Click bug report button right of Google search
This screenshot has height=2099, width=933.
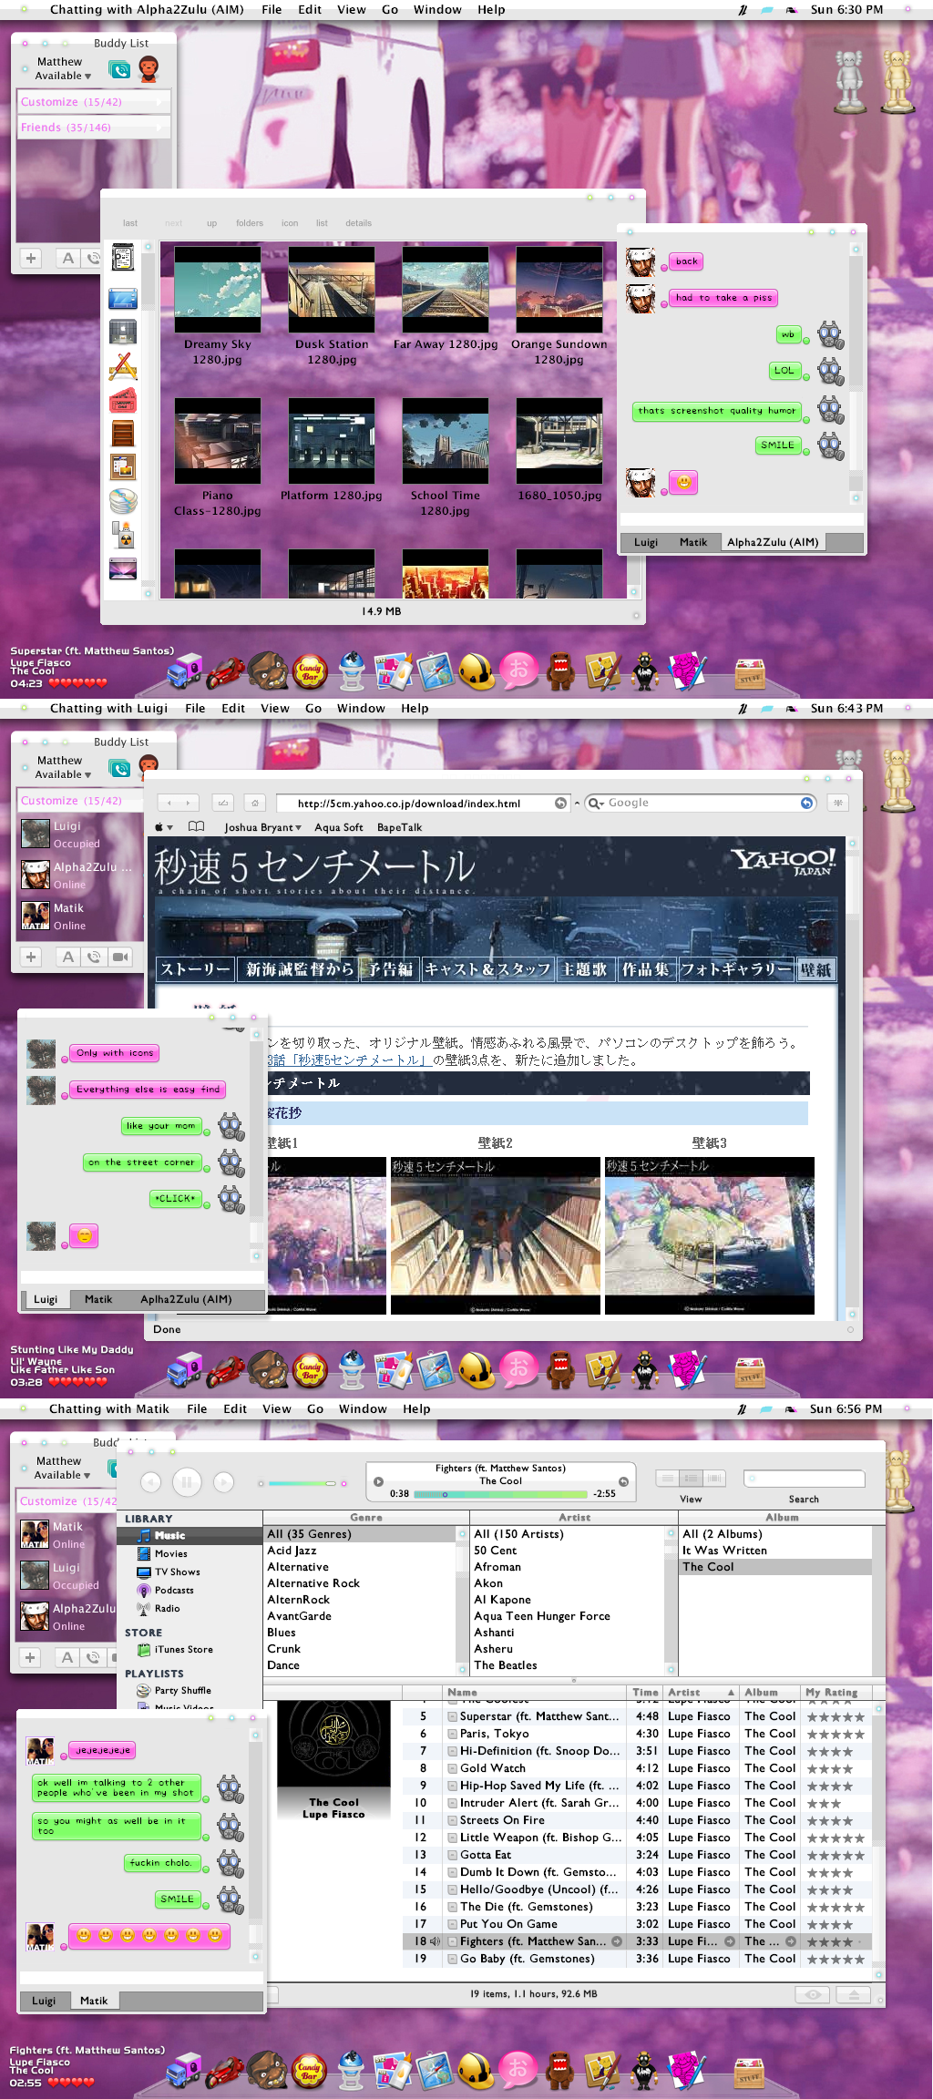point(837,803)
